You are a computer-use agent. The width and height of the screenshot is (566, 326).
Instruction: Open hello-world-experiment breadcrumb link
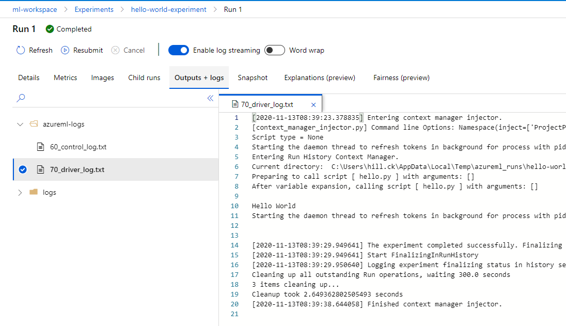pyautogui.click(x=168, y=9)
